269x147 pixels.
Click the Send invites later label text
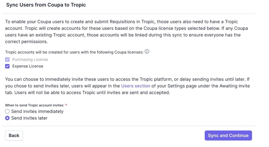tap(29, 118)
